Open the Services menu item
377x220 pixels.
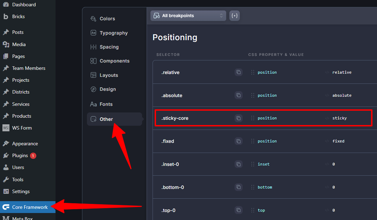[21, 104]
